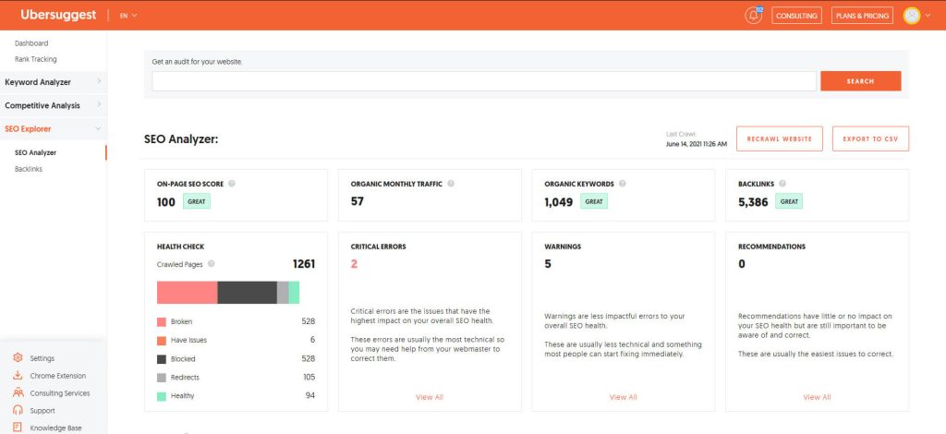Click the Broken legend color square

click(x=161, y=322)
